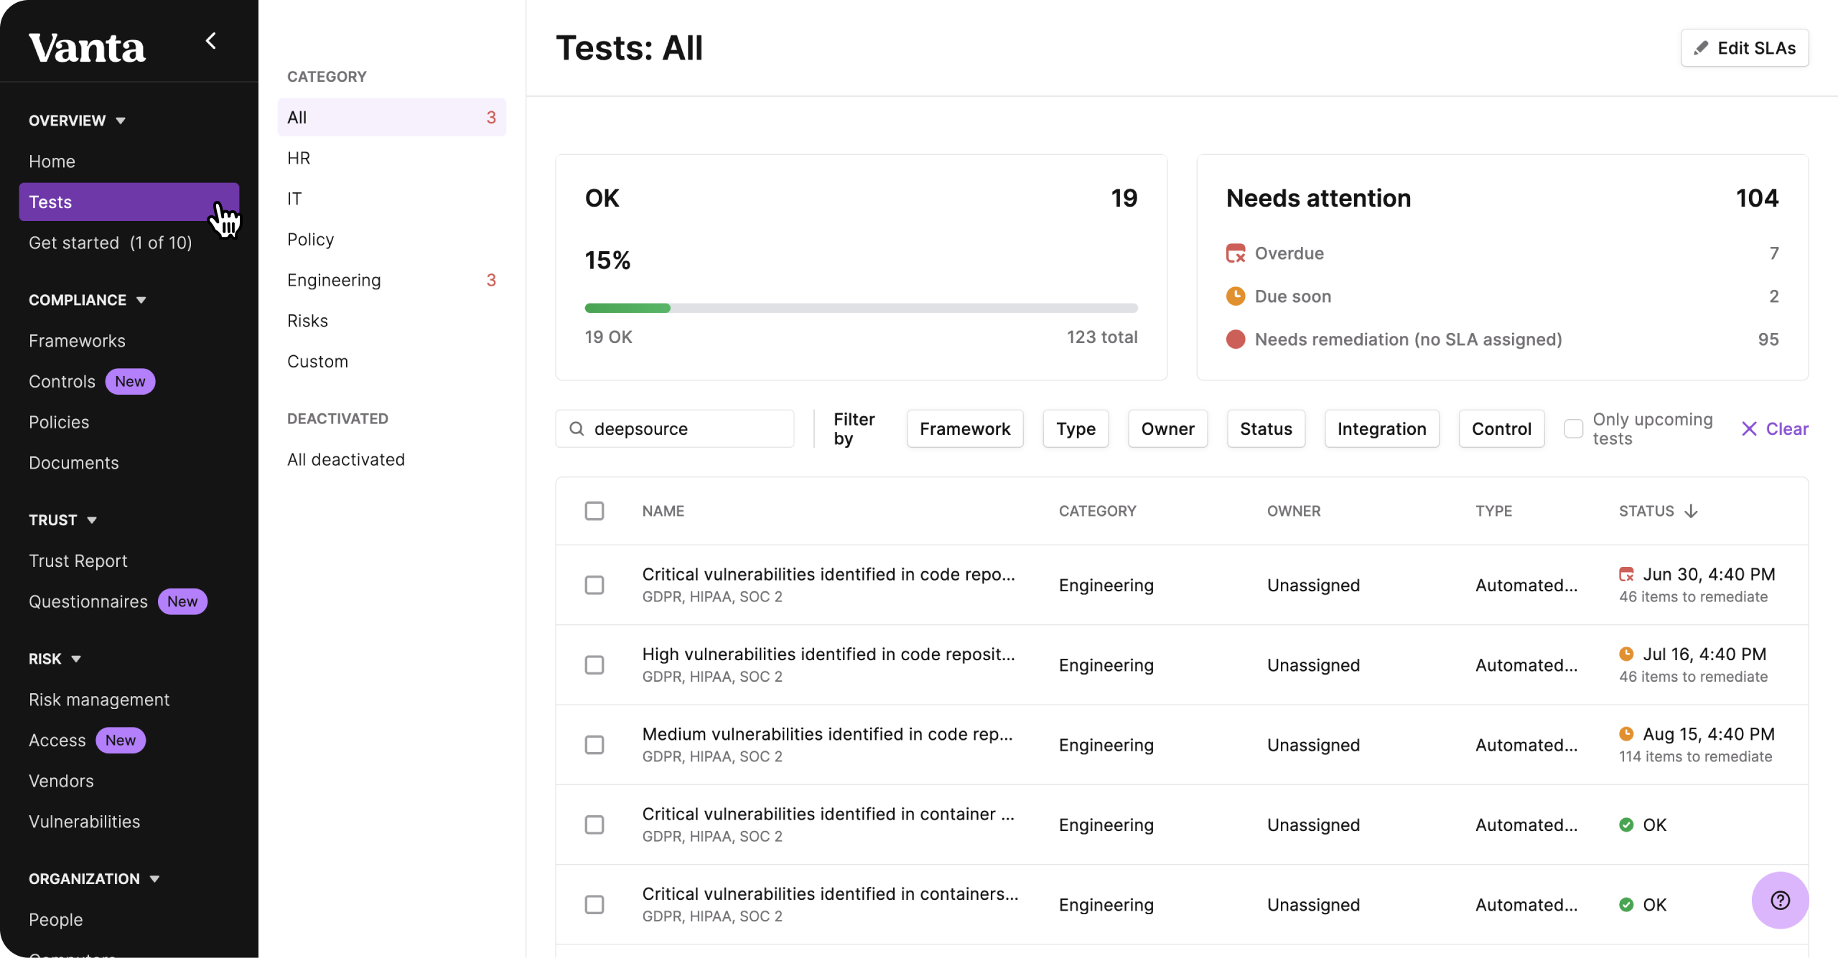This screenshot has height=958, width=1838.
Task: Click the magnifying glass search icon
Action: (x=577, y=429)
